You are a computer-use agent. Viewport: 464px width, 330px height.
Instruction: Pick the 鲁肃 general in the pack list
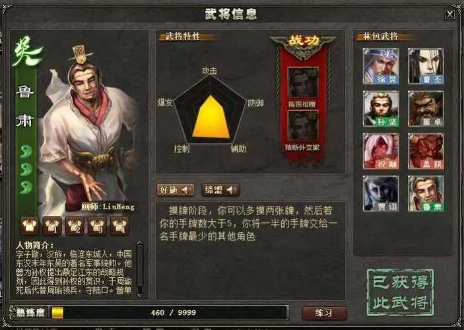(426, 193)
